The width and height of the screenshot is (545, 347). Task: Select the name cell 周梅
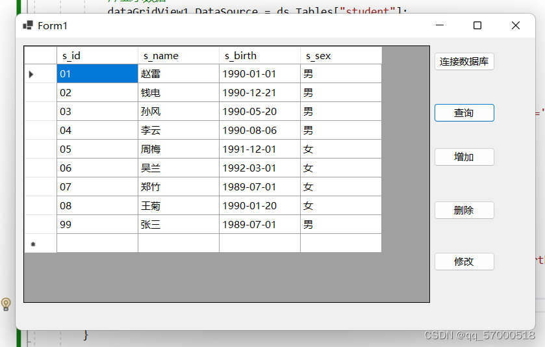[179, 149]
